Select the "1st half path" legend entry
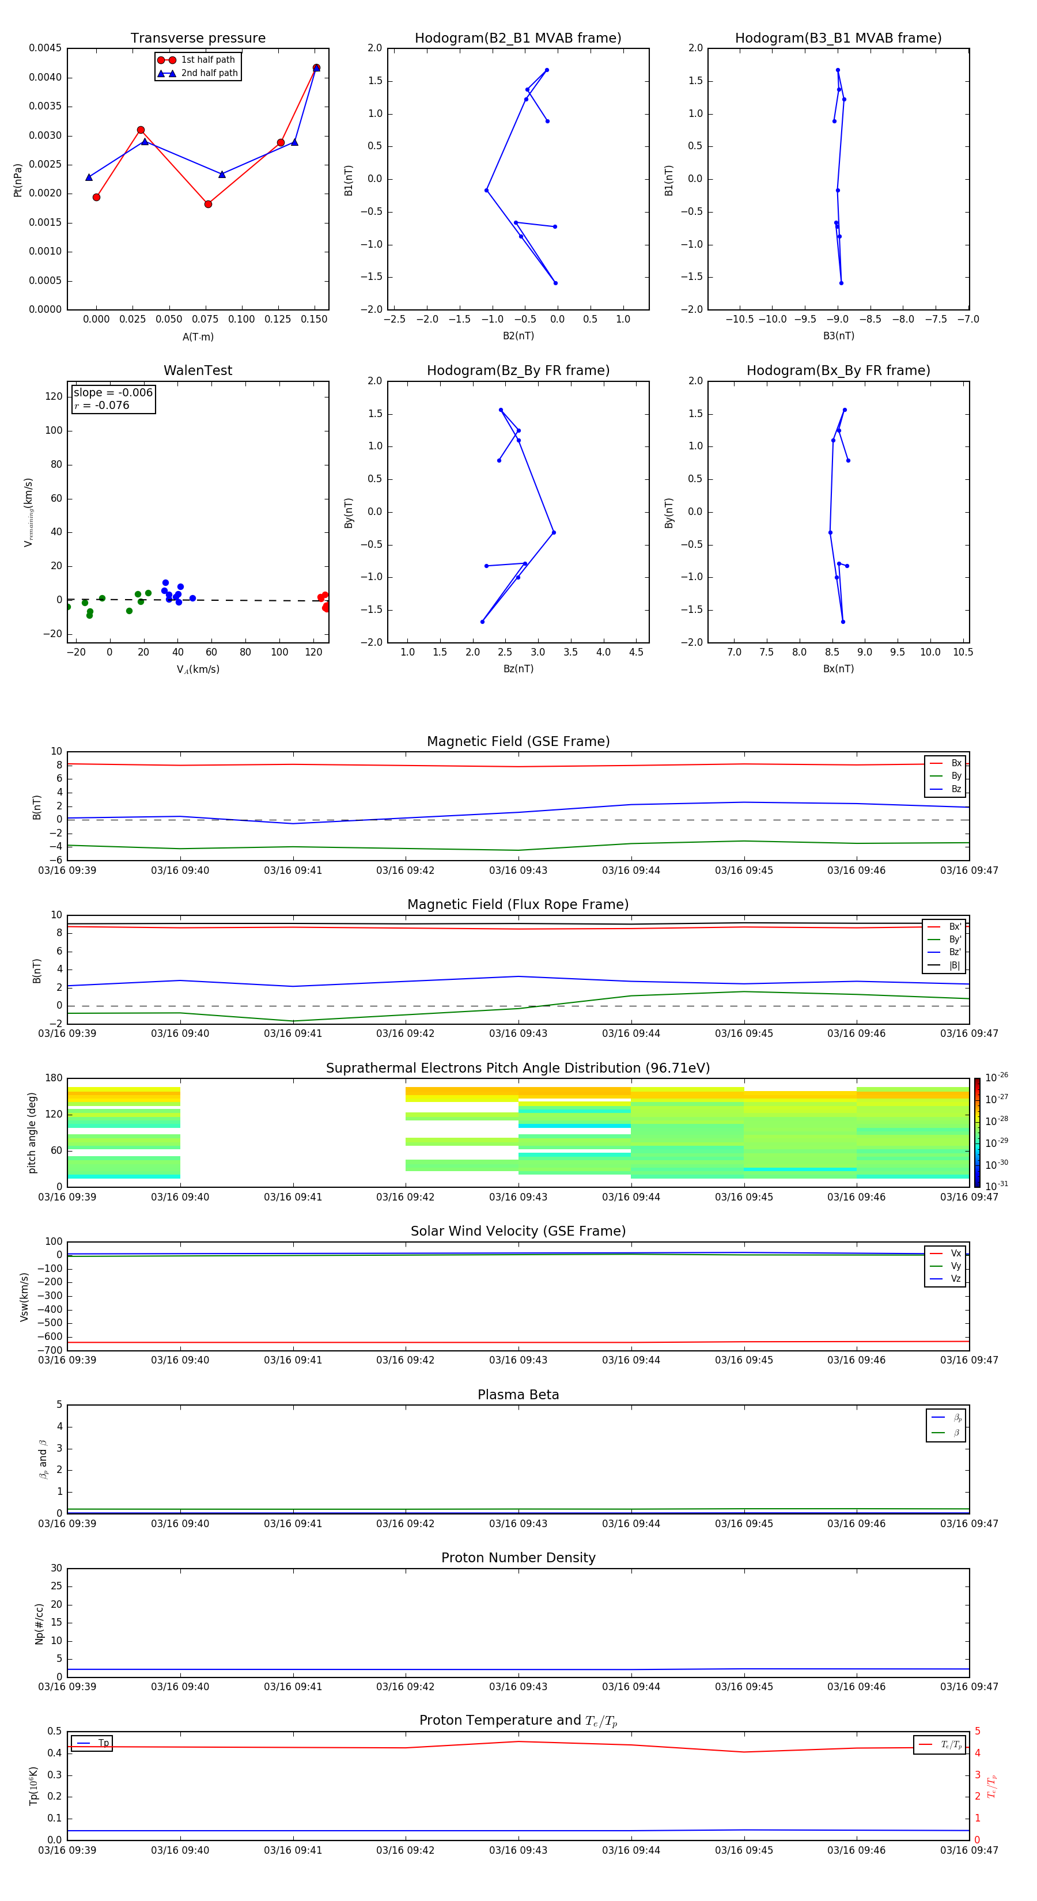This screenshot has height=1901, width=1037. [196, 60]
